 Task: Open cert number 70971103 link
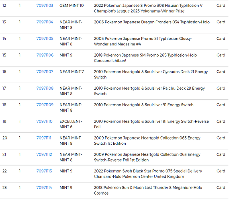click(45, 6)
